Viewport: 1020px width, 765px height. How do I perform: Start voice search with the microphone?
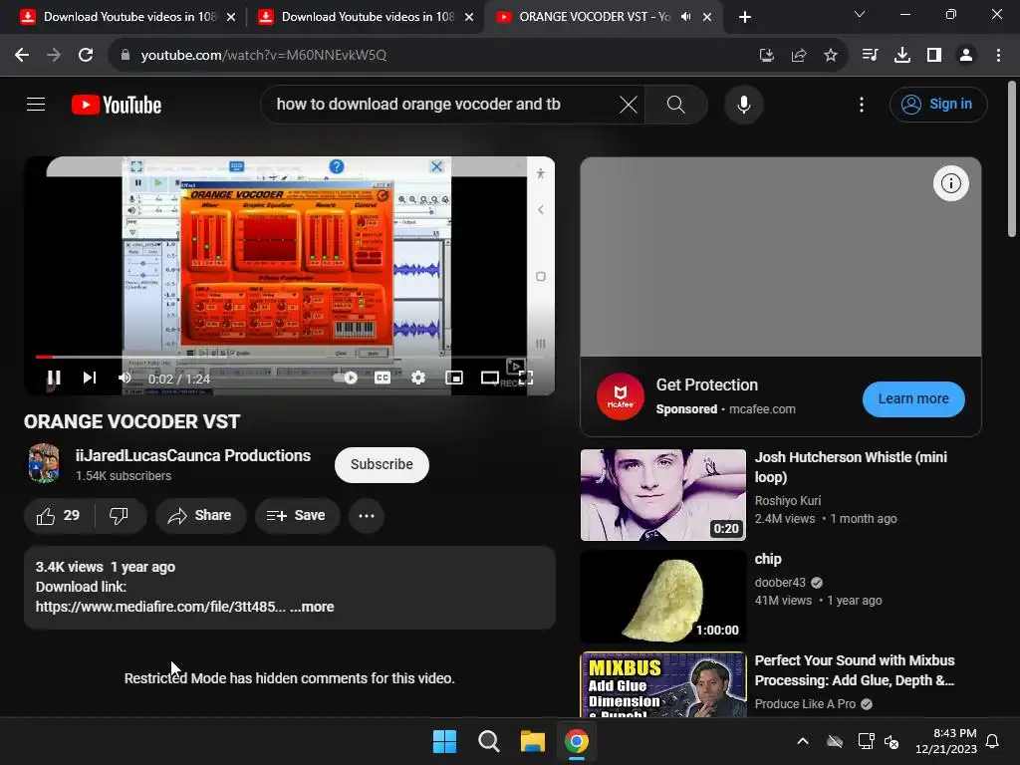coord(743,104)
